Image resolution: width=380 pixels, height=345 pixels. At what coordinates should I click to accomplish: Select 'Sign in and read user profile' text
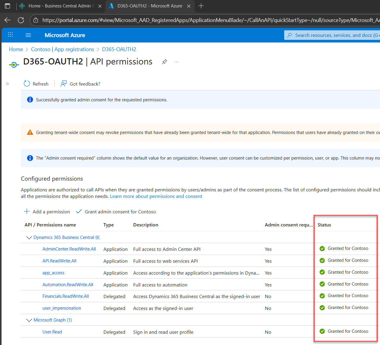pos(163,332)
